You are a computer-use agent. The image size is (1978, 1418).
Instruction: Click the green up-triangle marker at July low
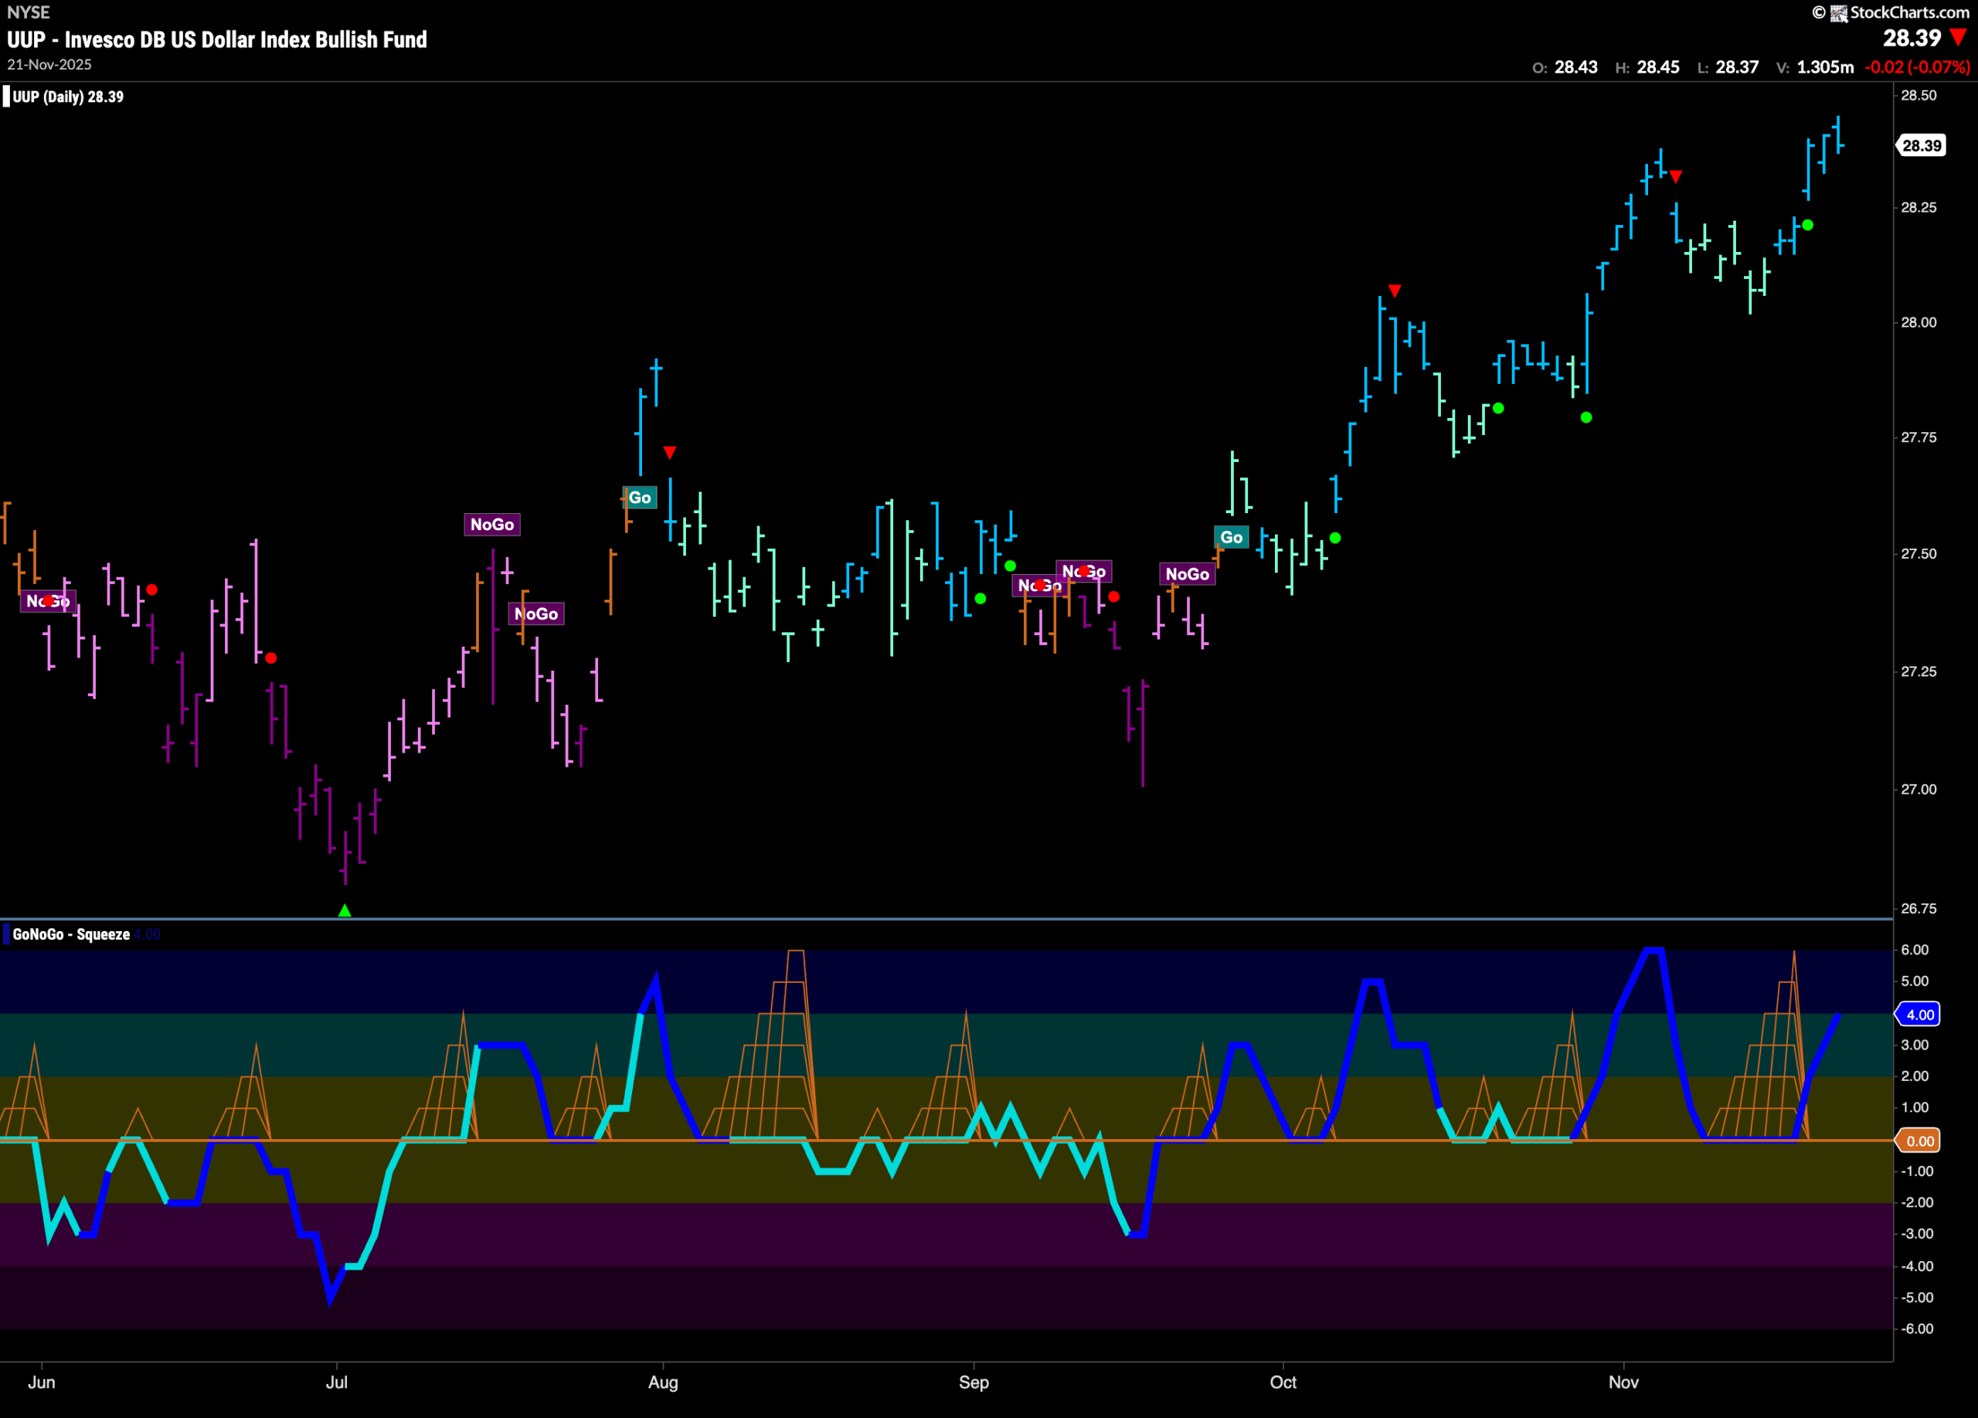(x=345, y=910)
